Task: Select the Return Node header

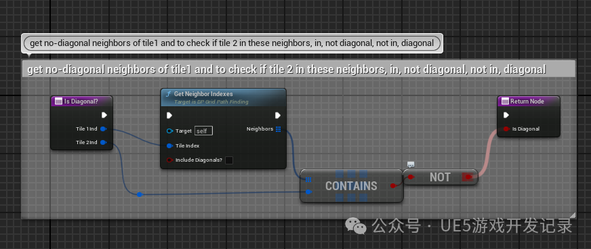Action: point(529,101)
